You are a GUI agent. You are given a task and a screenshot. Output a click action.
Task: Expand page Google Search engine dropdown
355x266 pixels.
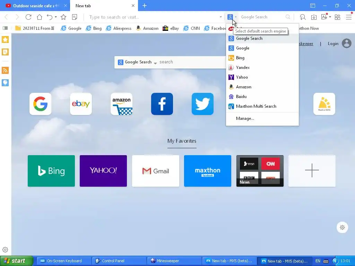pyautogui.click(x=155, y=63)
